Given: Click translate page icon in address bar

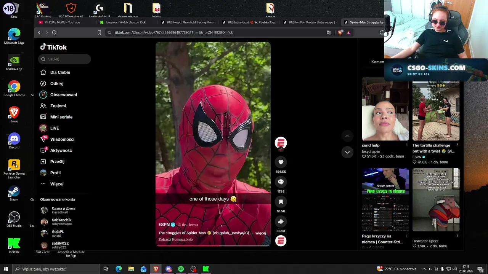Looking at the screenshot, I should tap(329, 32).
